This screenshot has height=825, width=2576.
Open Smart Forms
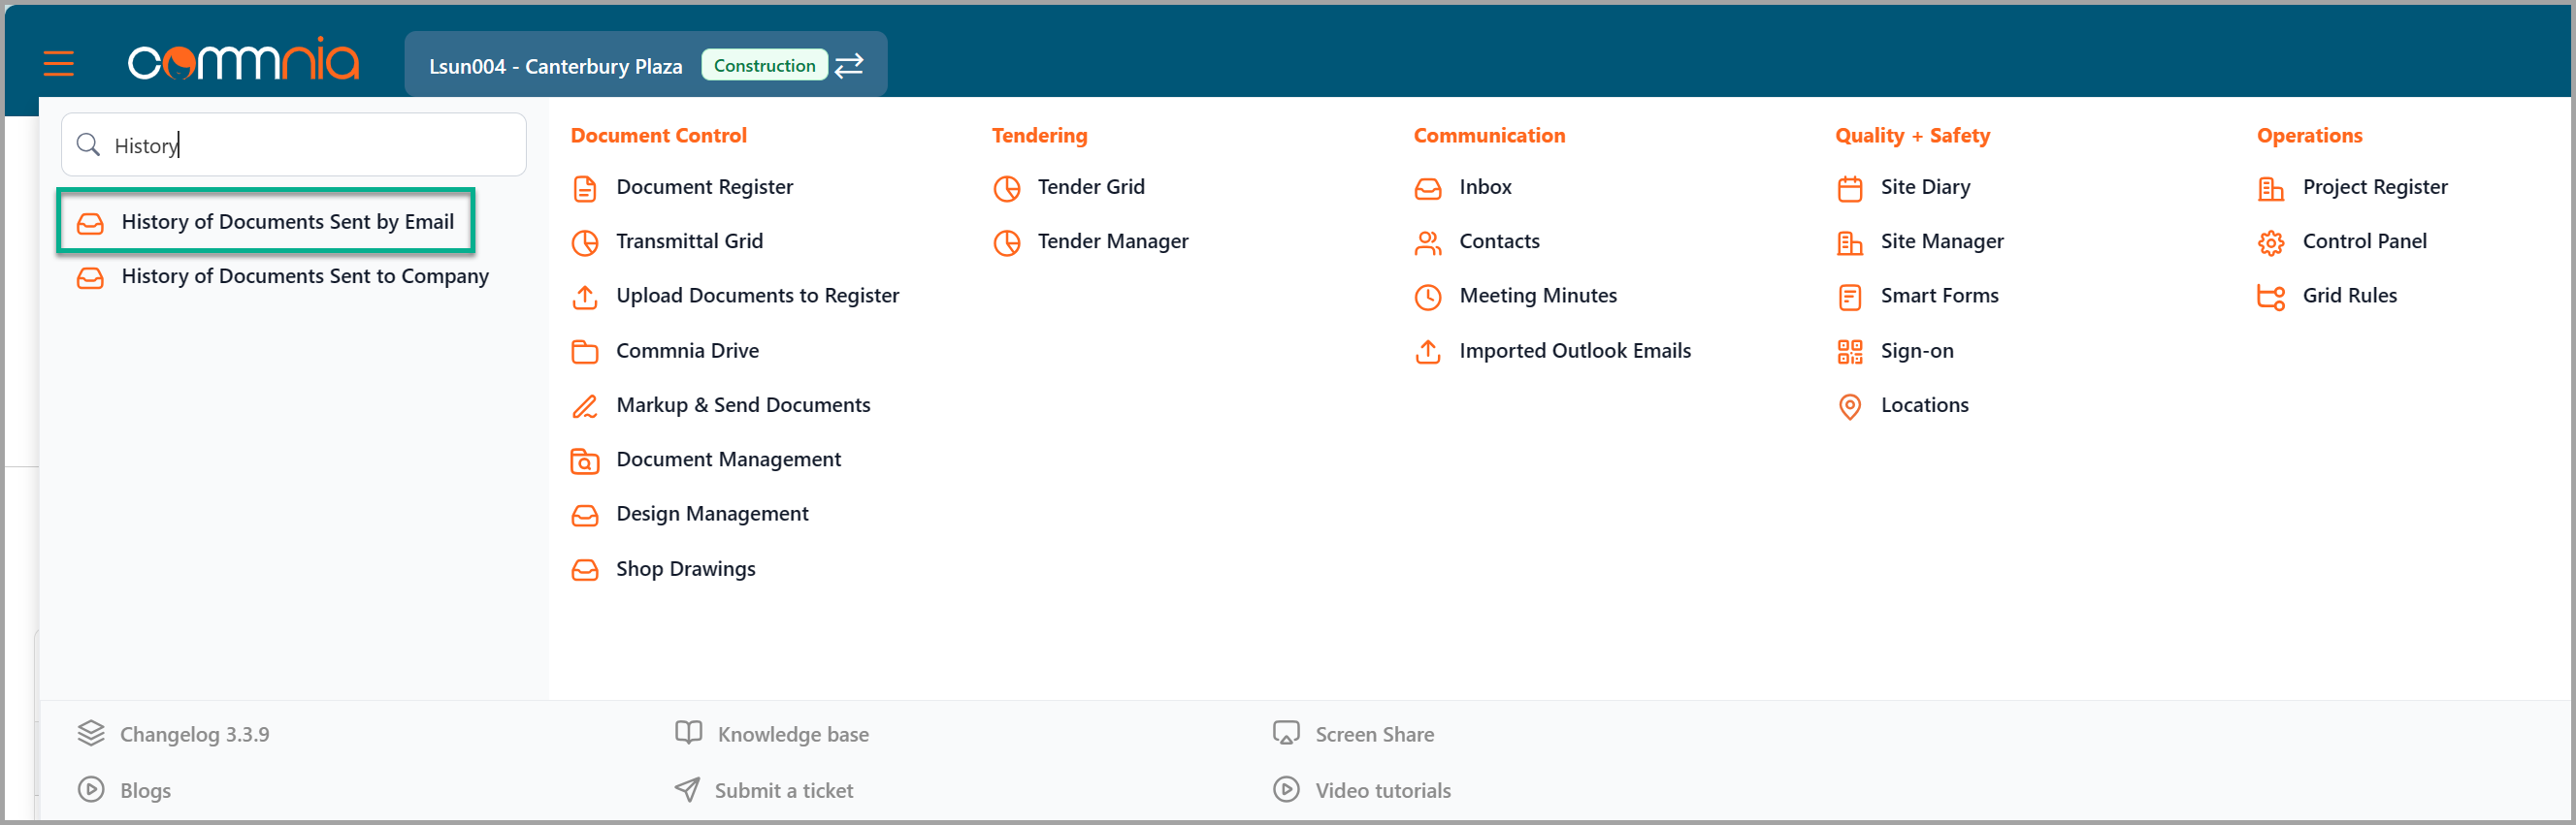point(1939,296)
